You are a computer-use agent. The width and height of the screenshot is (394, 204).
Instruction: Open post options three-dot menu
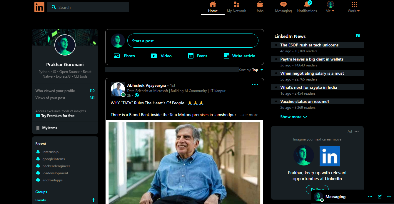tap(255, 85)
